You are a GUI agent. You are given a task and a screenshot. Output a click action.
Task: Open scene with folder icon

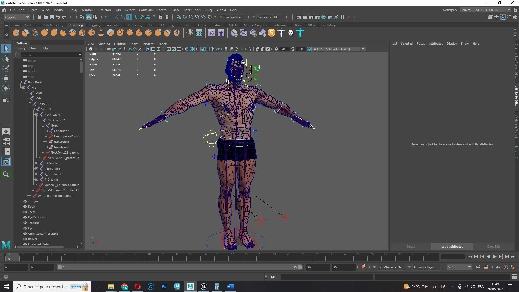[x=45, y=17]
